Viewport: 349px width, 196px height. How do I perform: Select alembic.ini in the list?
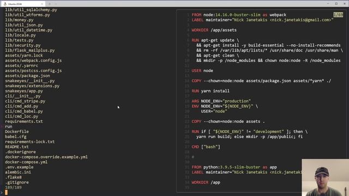pos(18,172)
